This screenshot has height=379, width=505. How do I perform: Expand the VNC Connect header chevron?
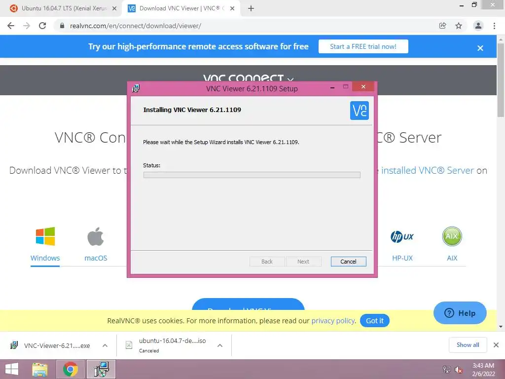[x=290, y=79]
